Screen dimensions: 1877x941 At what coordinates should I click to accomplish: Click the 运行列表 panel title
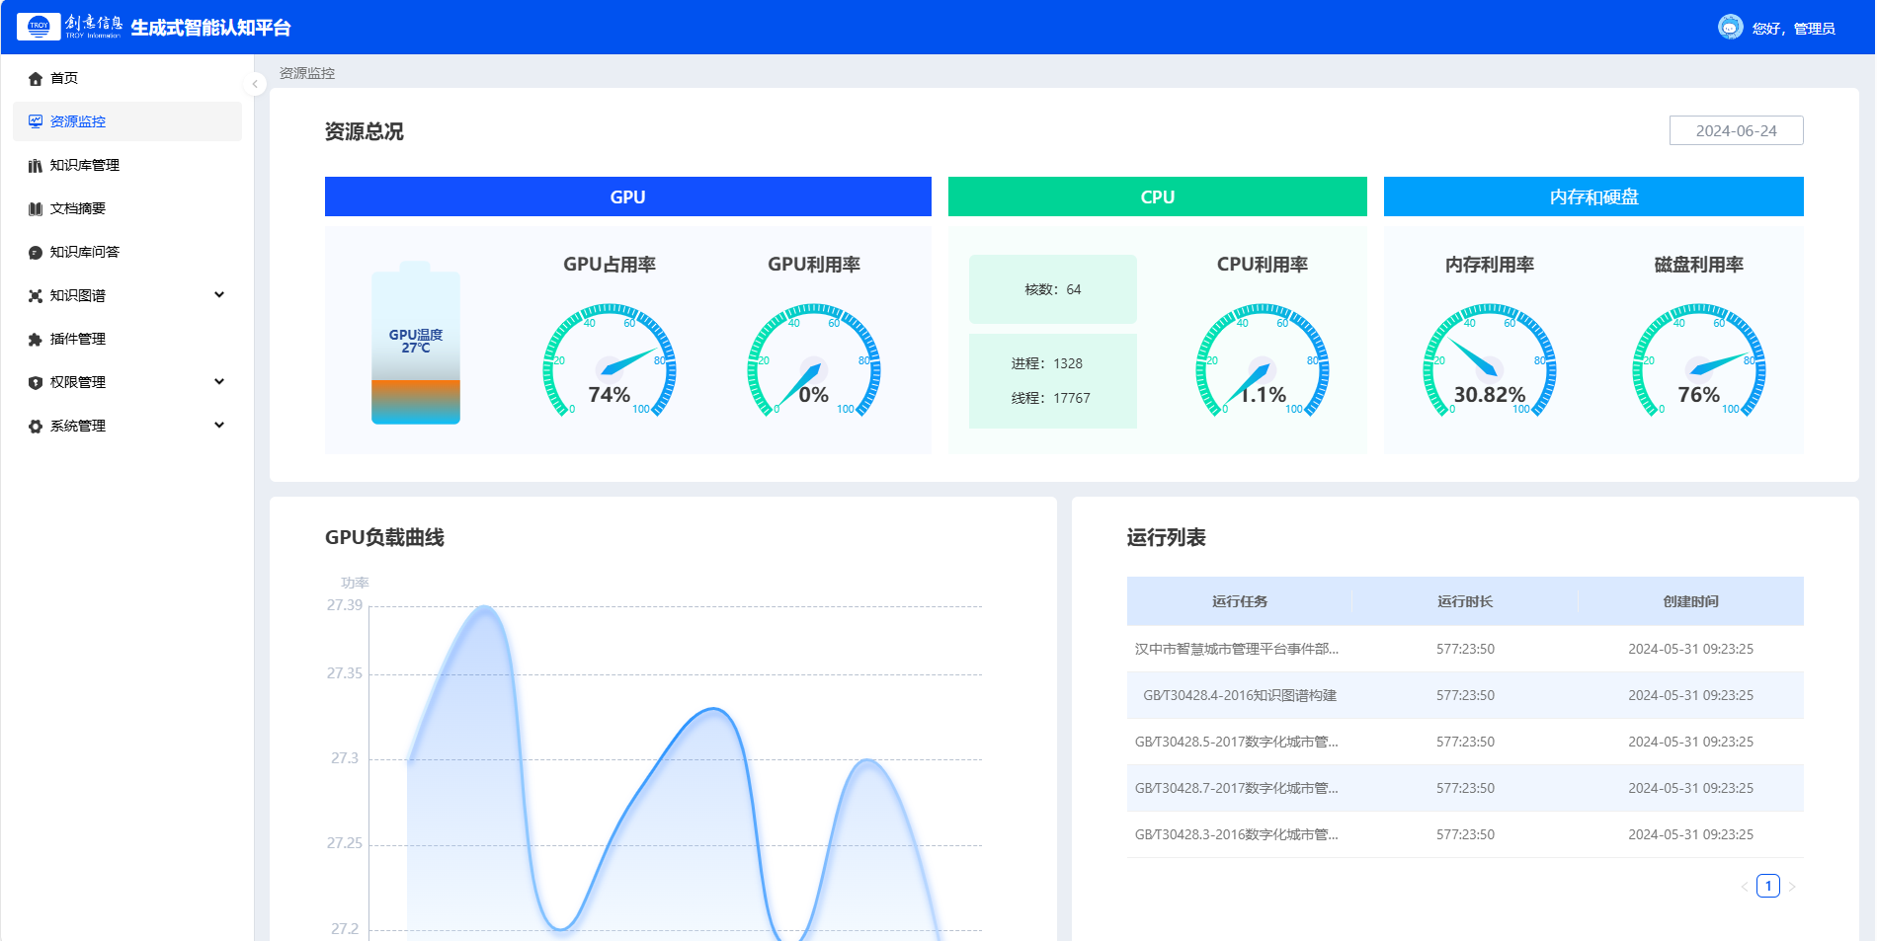pyautogui.click(x=1167, y=537)
